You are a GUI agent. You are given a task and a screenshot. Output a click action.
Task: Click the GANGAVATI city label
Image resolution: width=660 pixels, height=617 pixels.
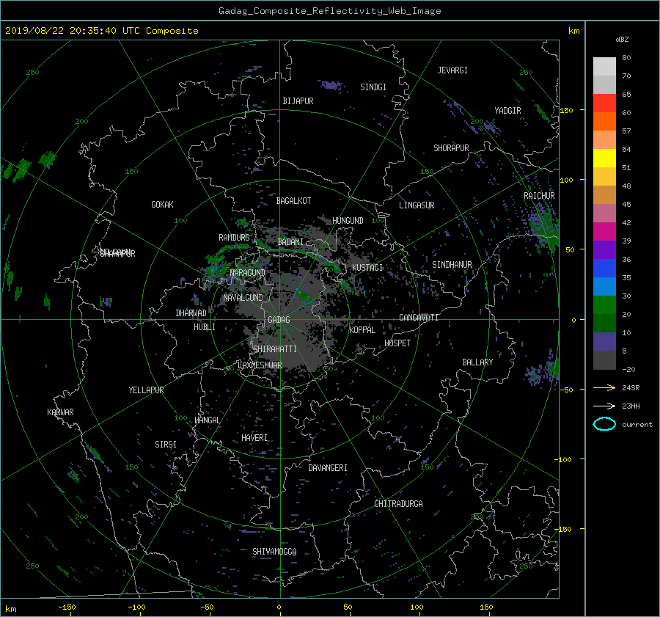(419, 318)
